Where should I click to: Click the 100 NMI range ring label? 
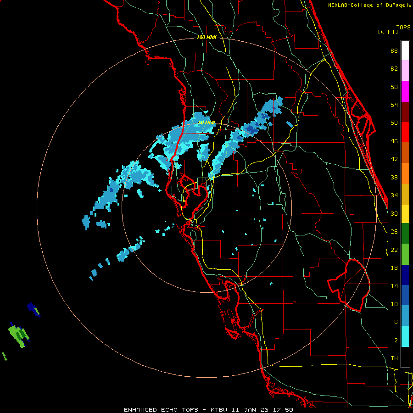click(x=206, y=38)
